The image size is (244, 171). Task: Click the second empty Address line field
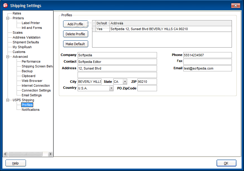click(x=117, y=75)
